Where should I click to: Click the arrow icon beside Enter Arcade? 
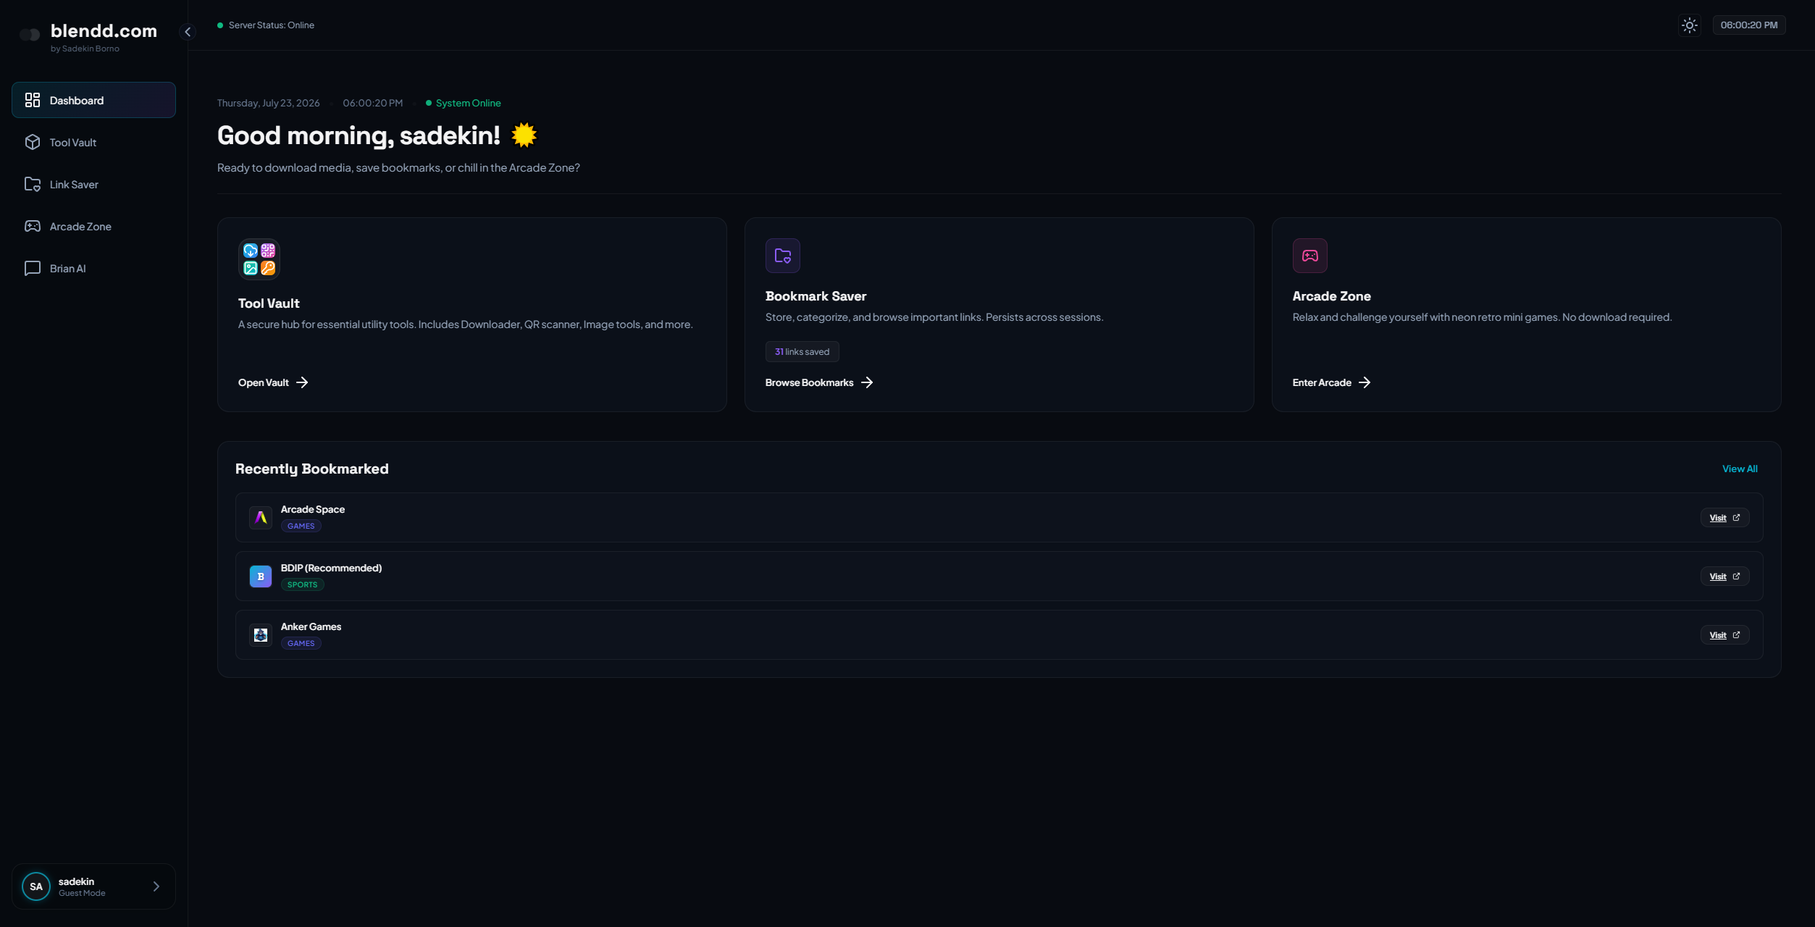[x=1365, y=382]
